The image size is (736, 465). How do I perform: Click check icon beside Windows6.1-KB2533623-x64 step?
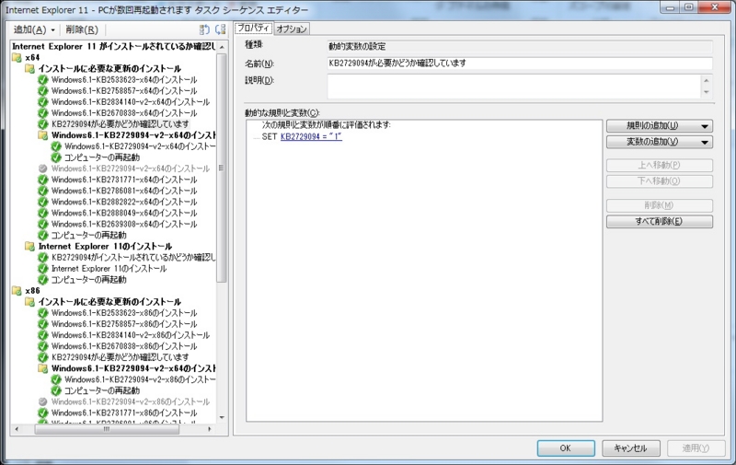tap(43, 80)
